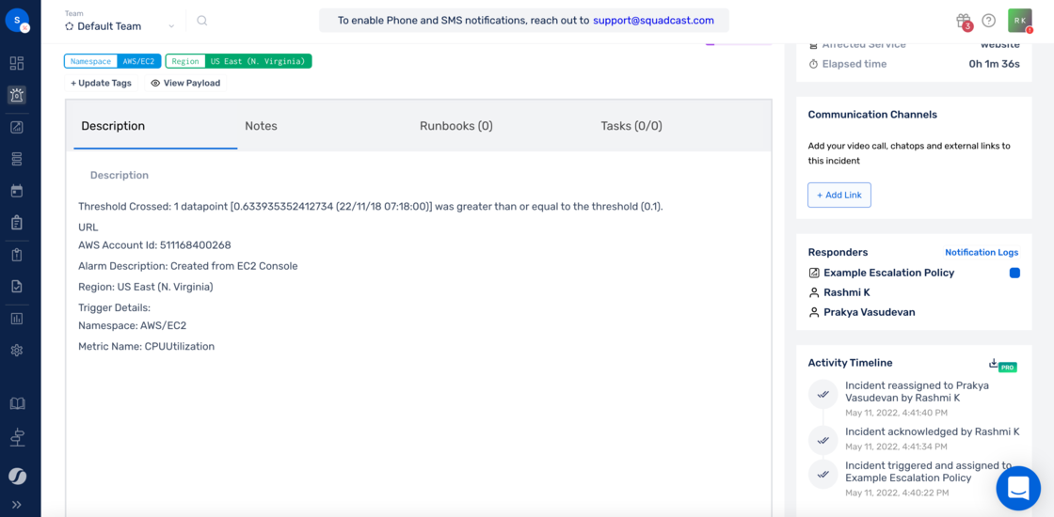This screenshot has height=517, width=1054.
Task: Open the incidents siren icon in sidebar
Action: [17, 95]
